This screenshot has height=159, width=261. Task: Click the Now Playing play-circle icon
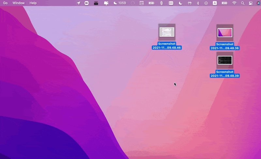[x=206, y=3]
